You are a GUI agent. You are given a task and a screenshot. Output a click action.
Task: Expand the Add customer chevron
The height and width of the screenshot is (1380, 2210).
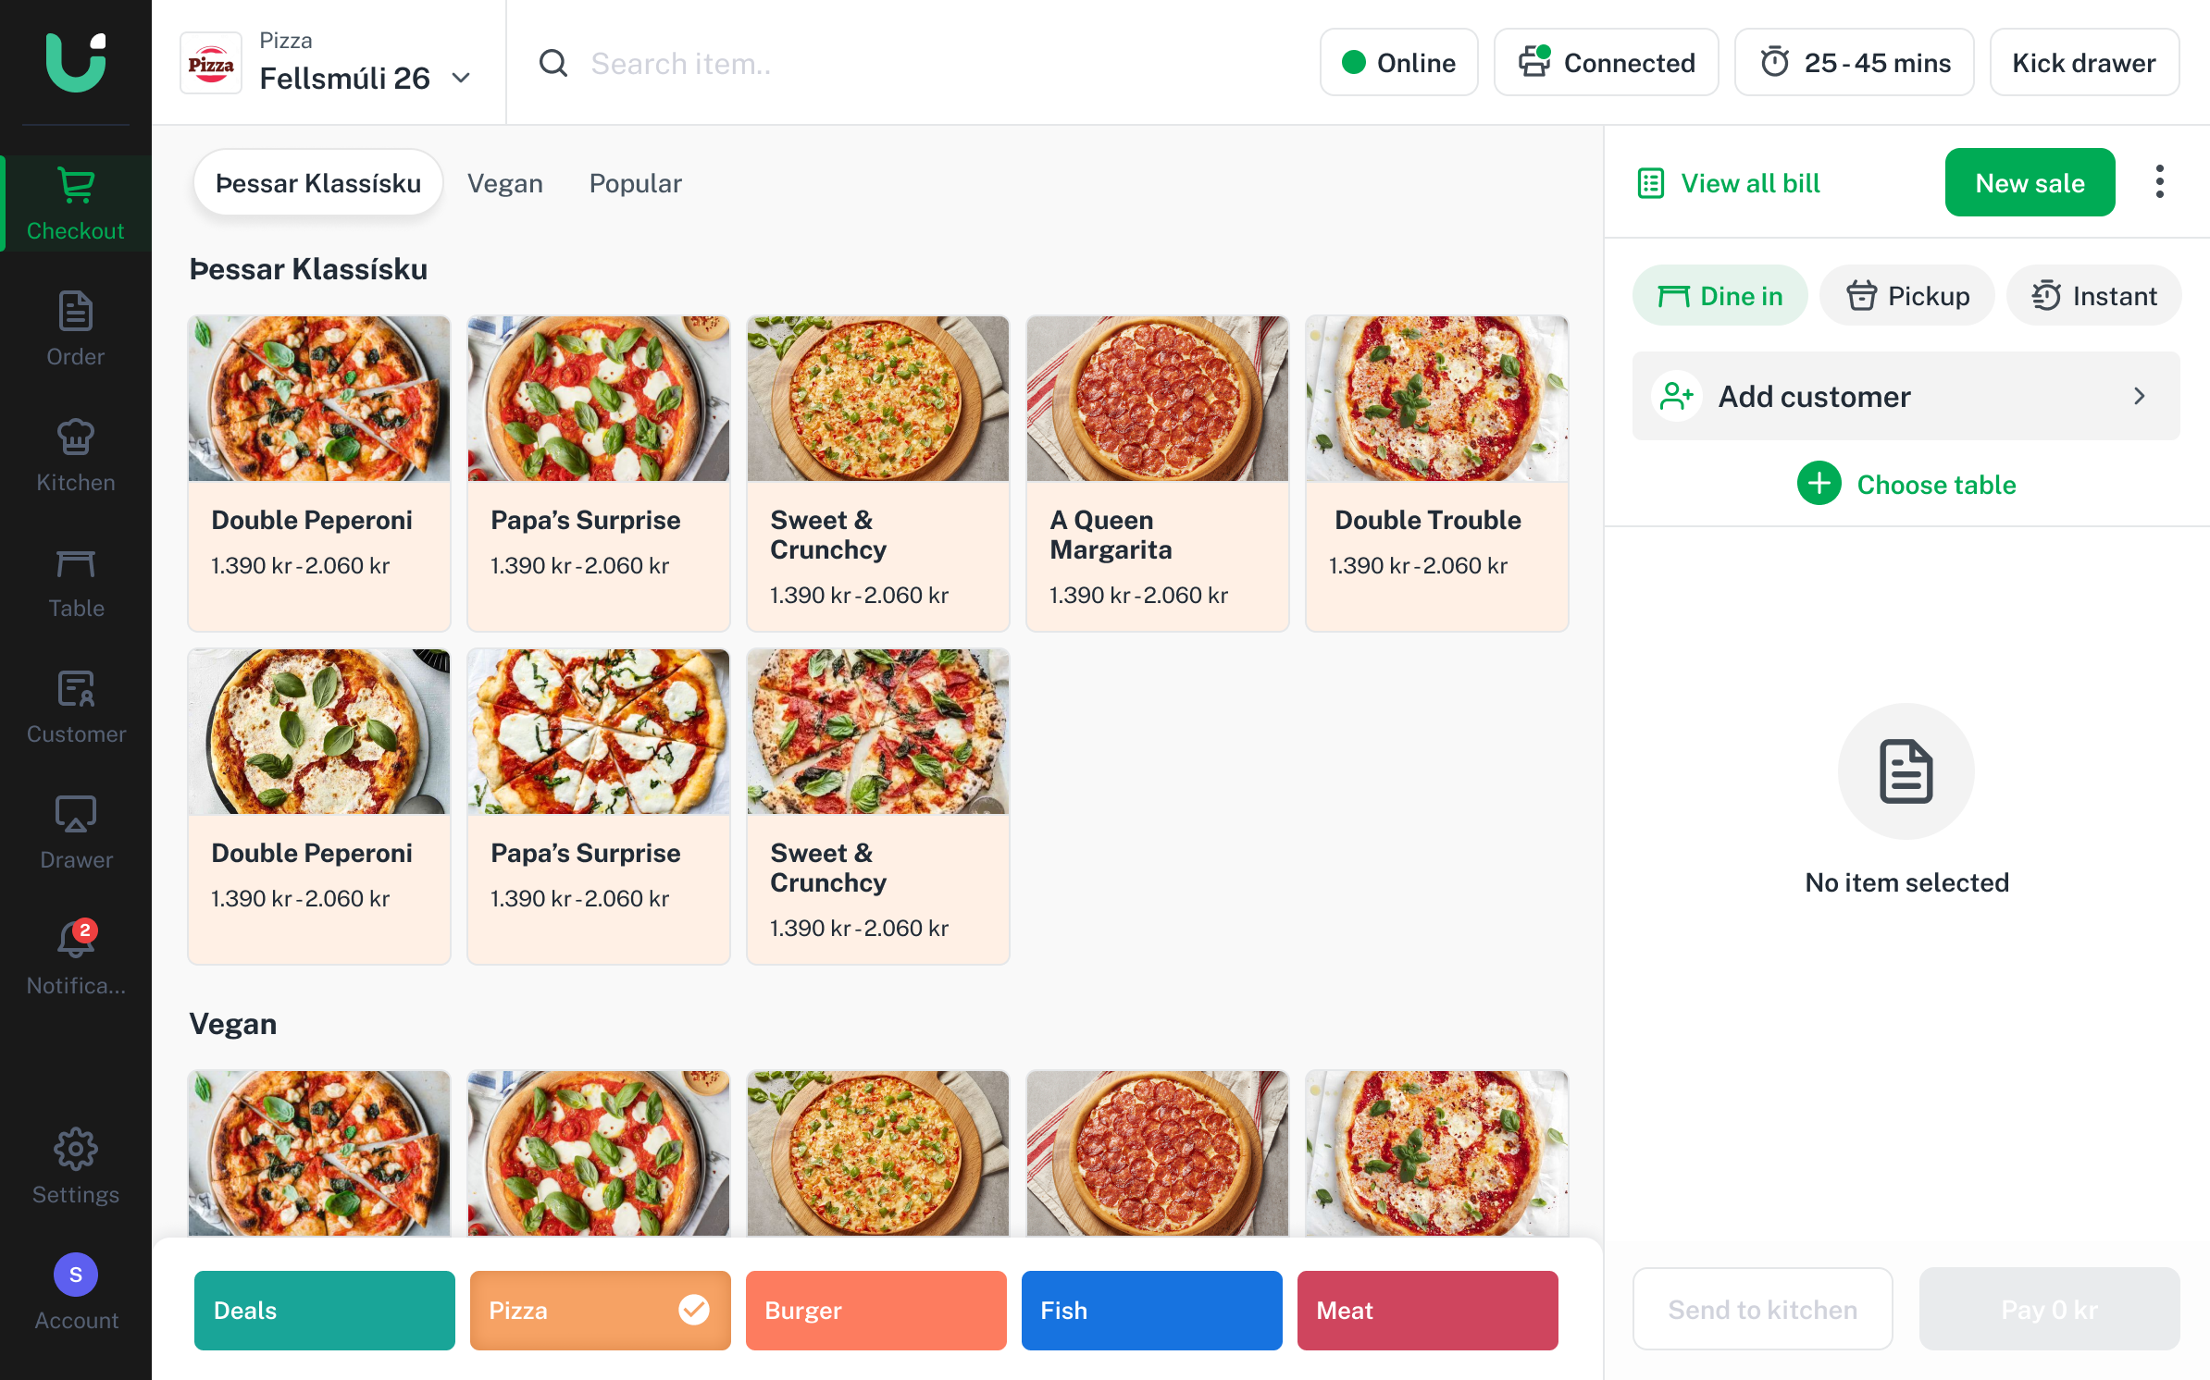[x=2140, y=396]
